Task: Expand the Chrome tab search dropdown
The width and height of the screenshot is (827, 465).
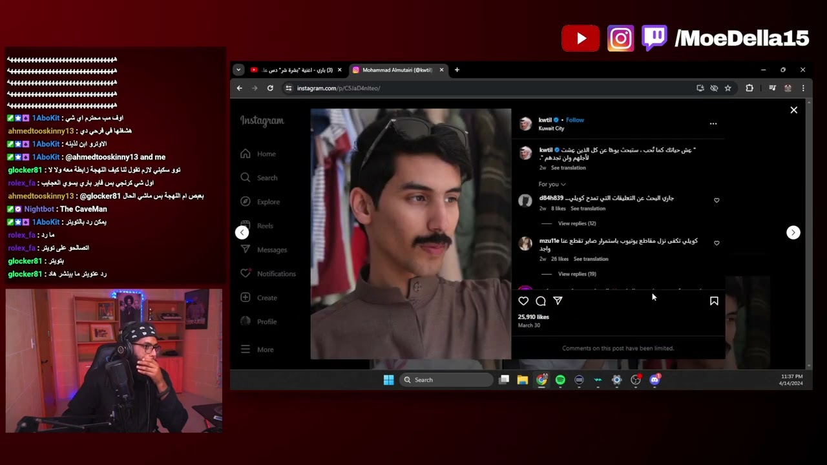Action: pyautogui.click(x=238, y=70)
